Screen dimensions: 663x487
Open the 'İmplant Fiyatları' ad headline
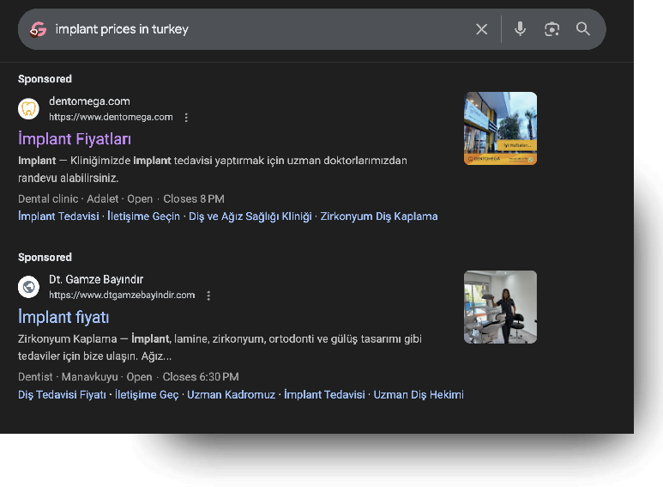75,139
